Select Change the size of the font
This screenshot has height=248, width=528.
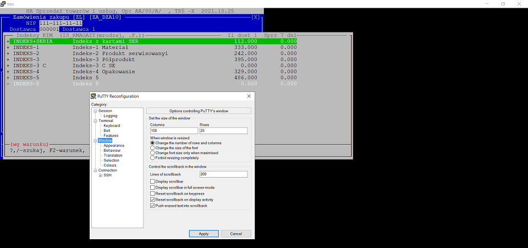174,148
